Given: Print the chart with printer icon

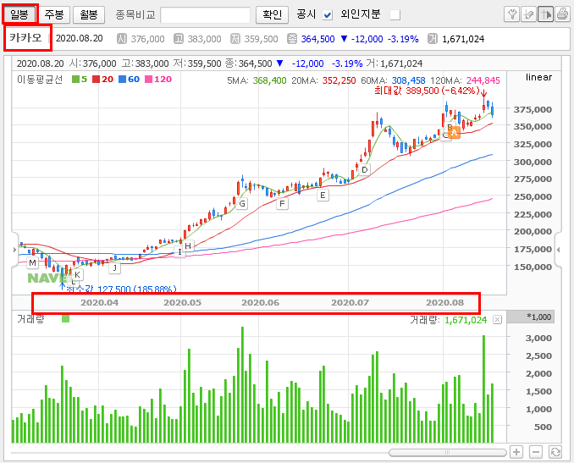Looking at the screenshot, I should click(562, 14).
